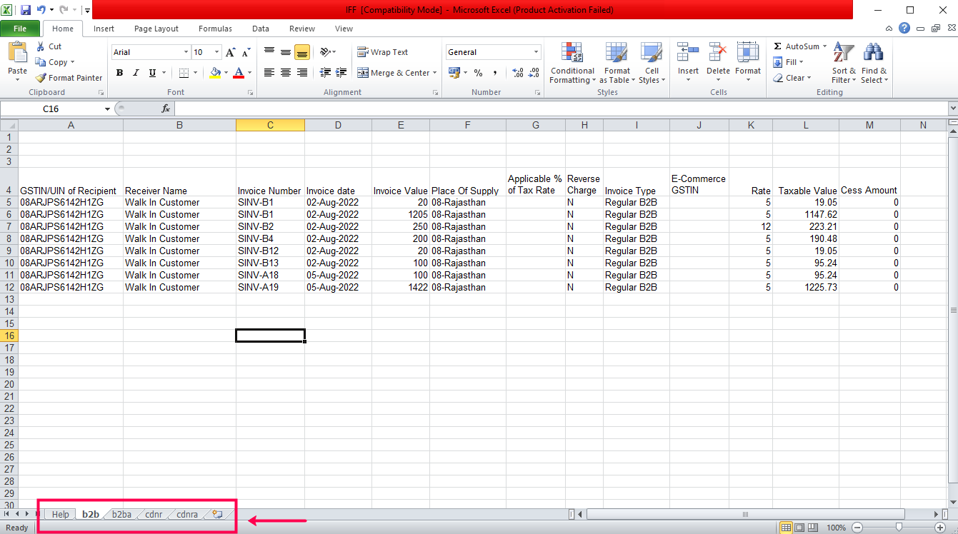This screenshot has height=534, width=958.
Task: Click the Merge & Center icon
Action: (392, 72)
